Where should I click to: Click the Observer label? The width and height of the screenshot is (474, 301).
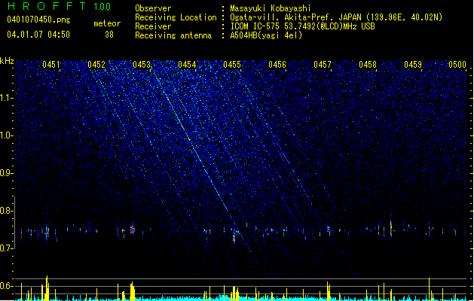(x=153, y=8)
